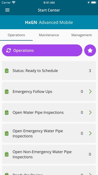Expand Open Emergency Water Pipe Inspections chevron
Image resolution: width=98 pixels, height=175 pixels.
click(90, 133)
